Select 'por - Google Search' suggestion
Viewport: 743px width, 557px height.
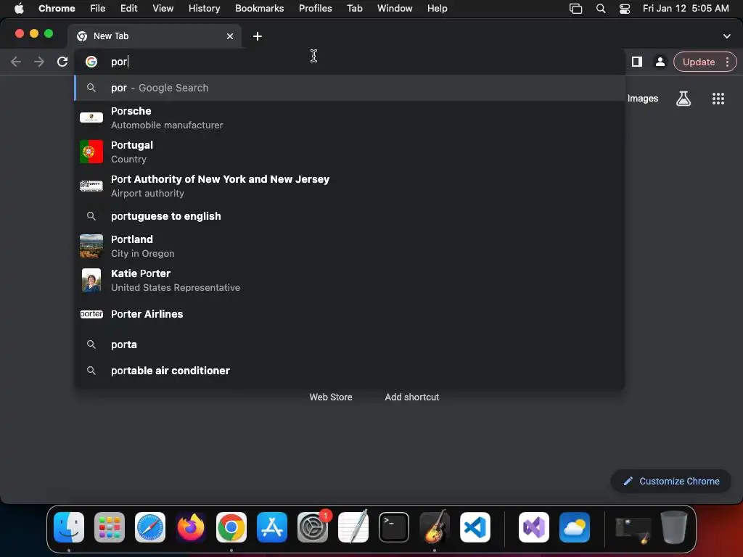[x=350, y=88]
